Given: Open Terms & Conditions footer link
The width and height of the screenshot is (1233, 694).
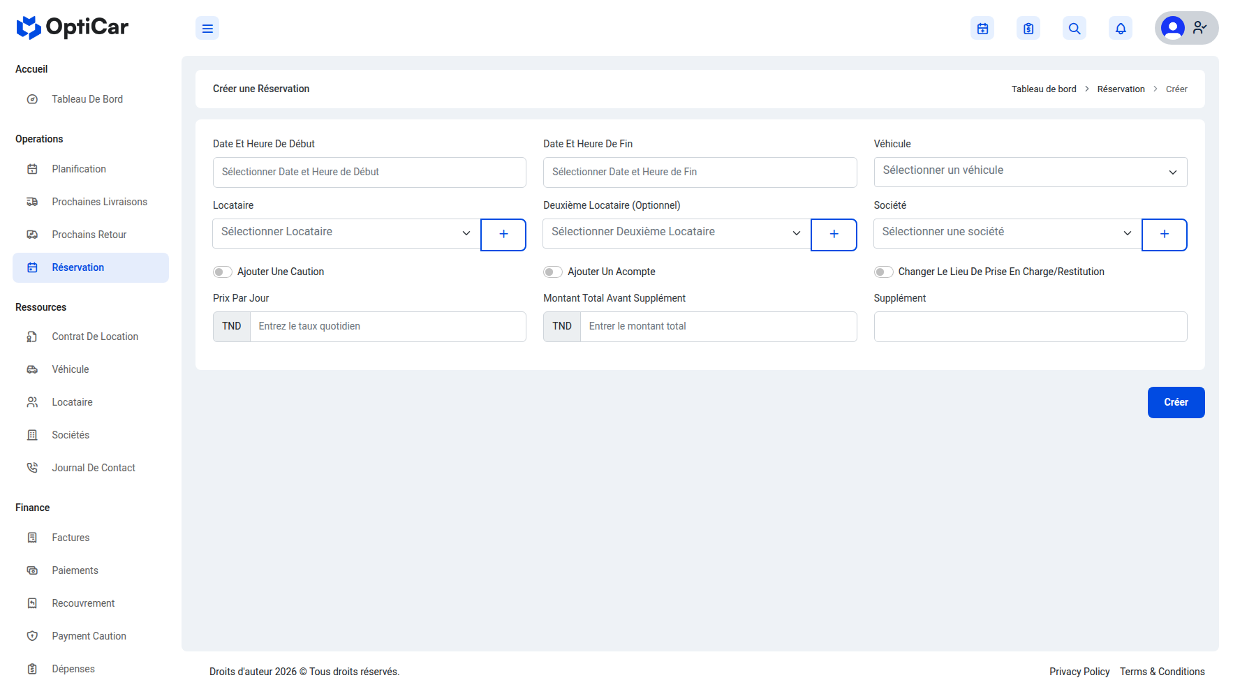Looking at the screenshot, I should (1162, 672).
